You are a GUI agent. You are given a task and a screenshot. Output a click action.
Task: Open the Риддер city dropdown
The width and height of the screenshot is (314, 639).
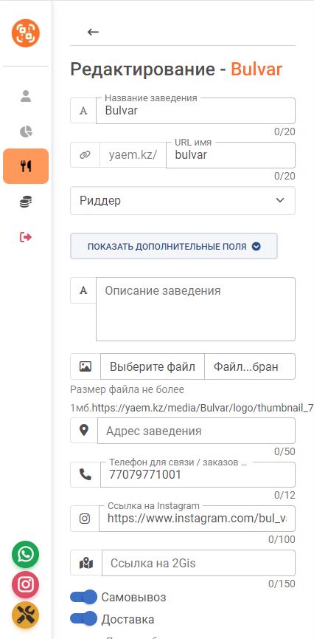pyautogui.click(x=183, y=200)
